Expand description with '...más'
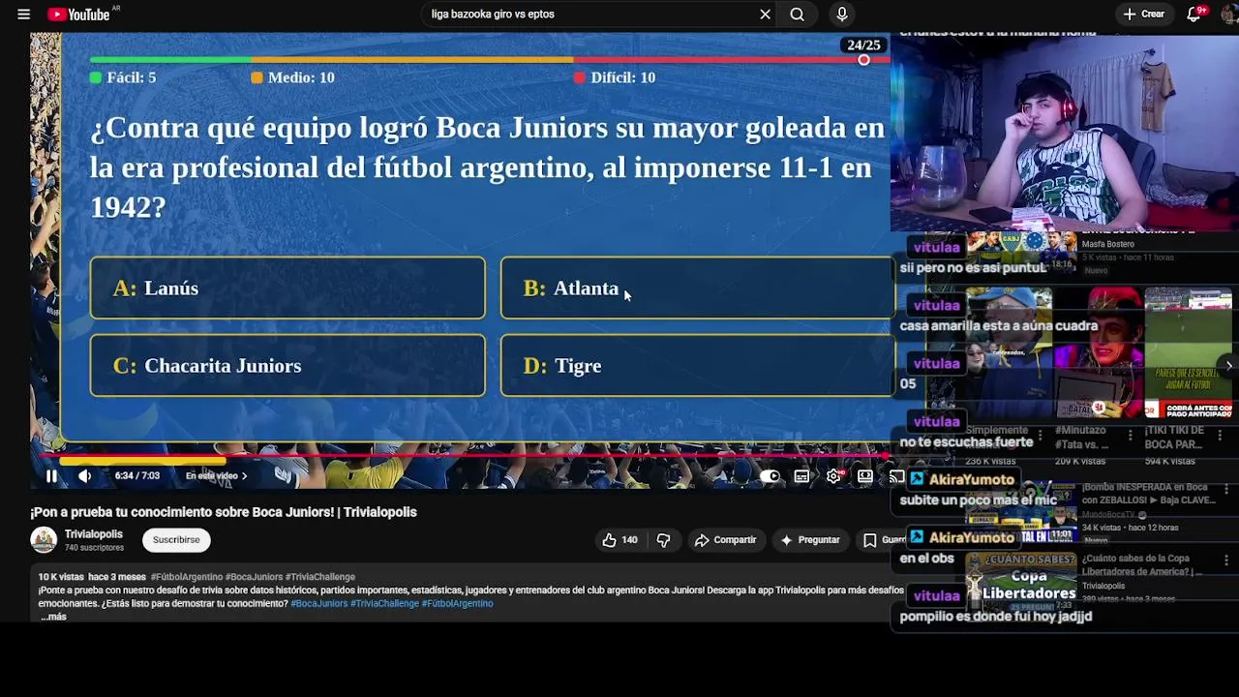 [x=54, y=617]
